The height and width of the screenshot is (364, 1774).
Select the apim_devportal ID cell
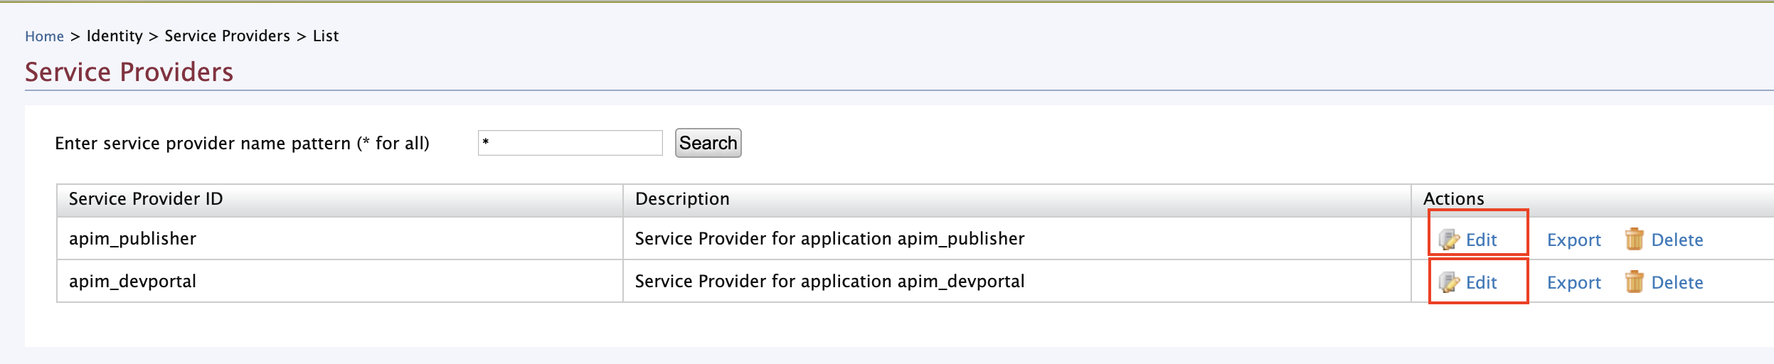[x=132, y=282]
